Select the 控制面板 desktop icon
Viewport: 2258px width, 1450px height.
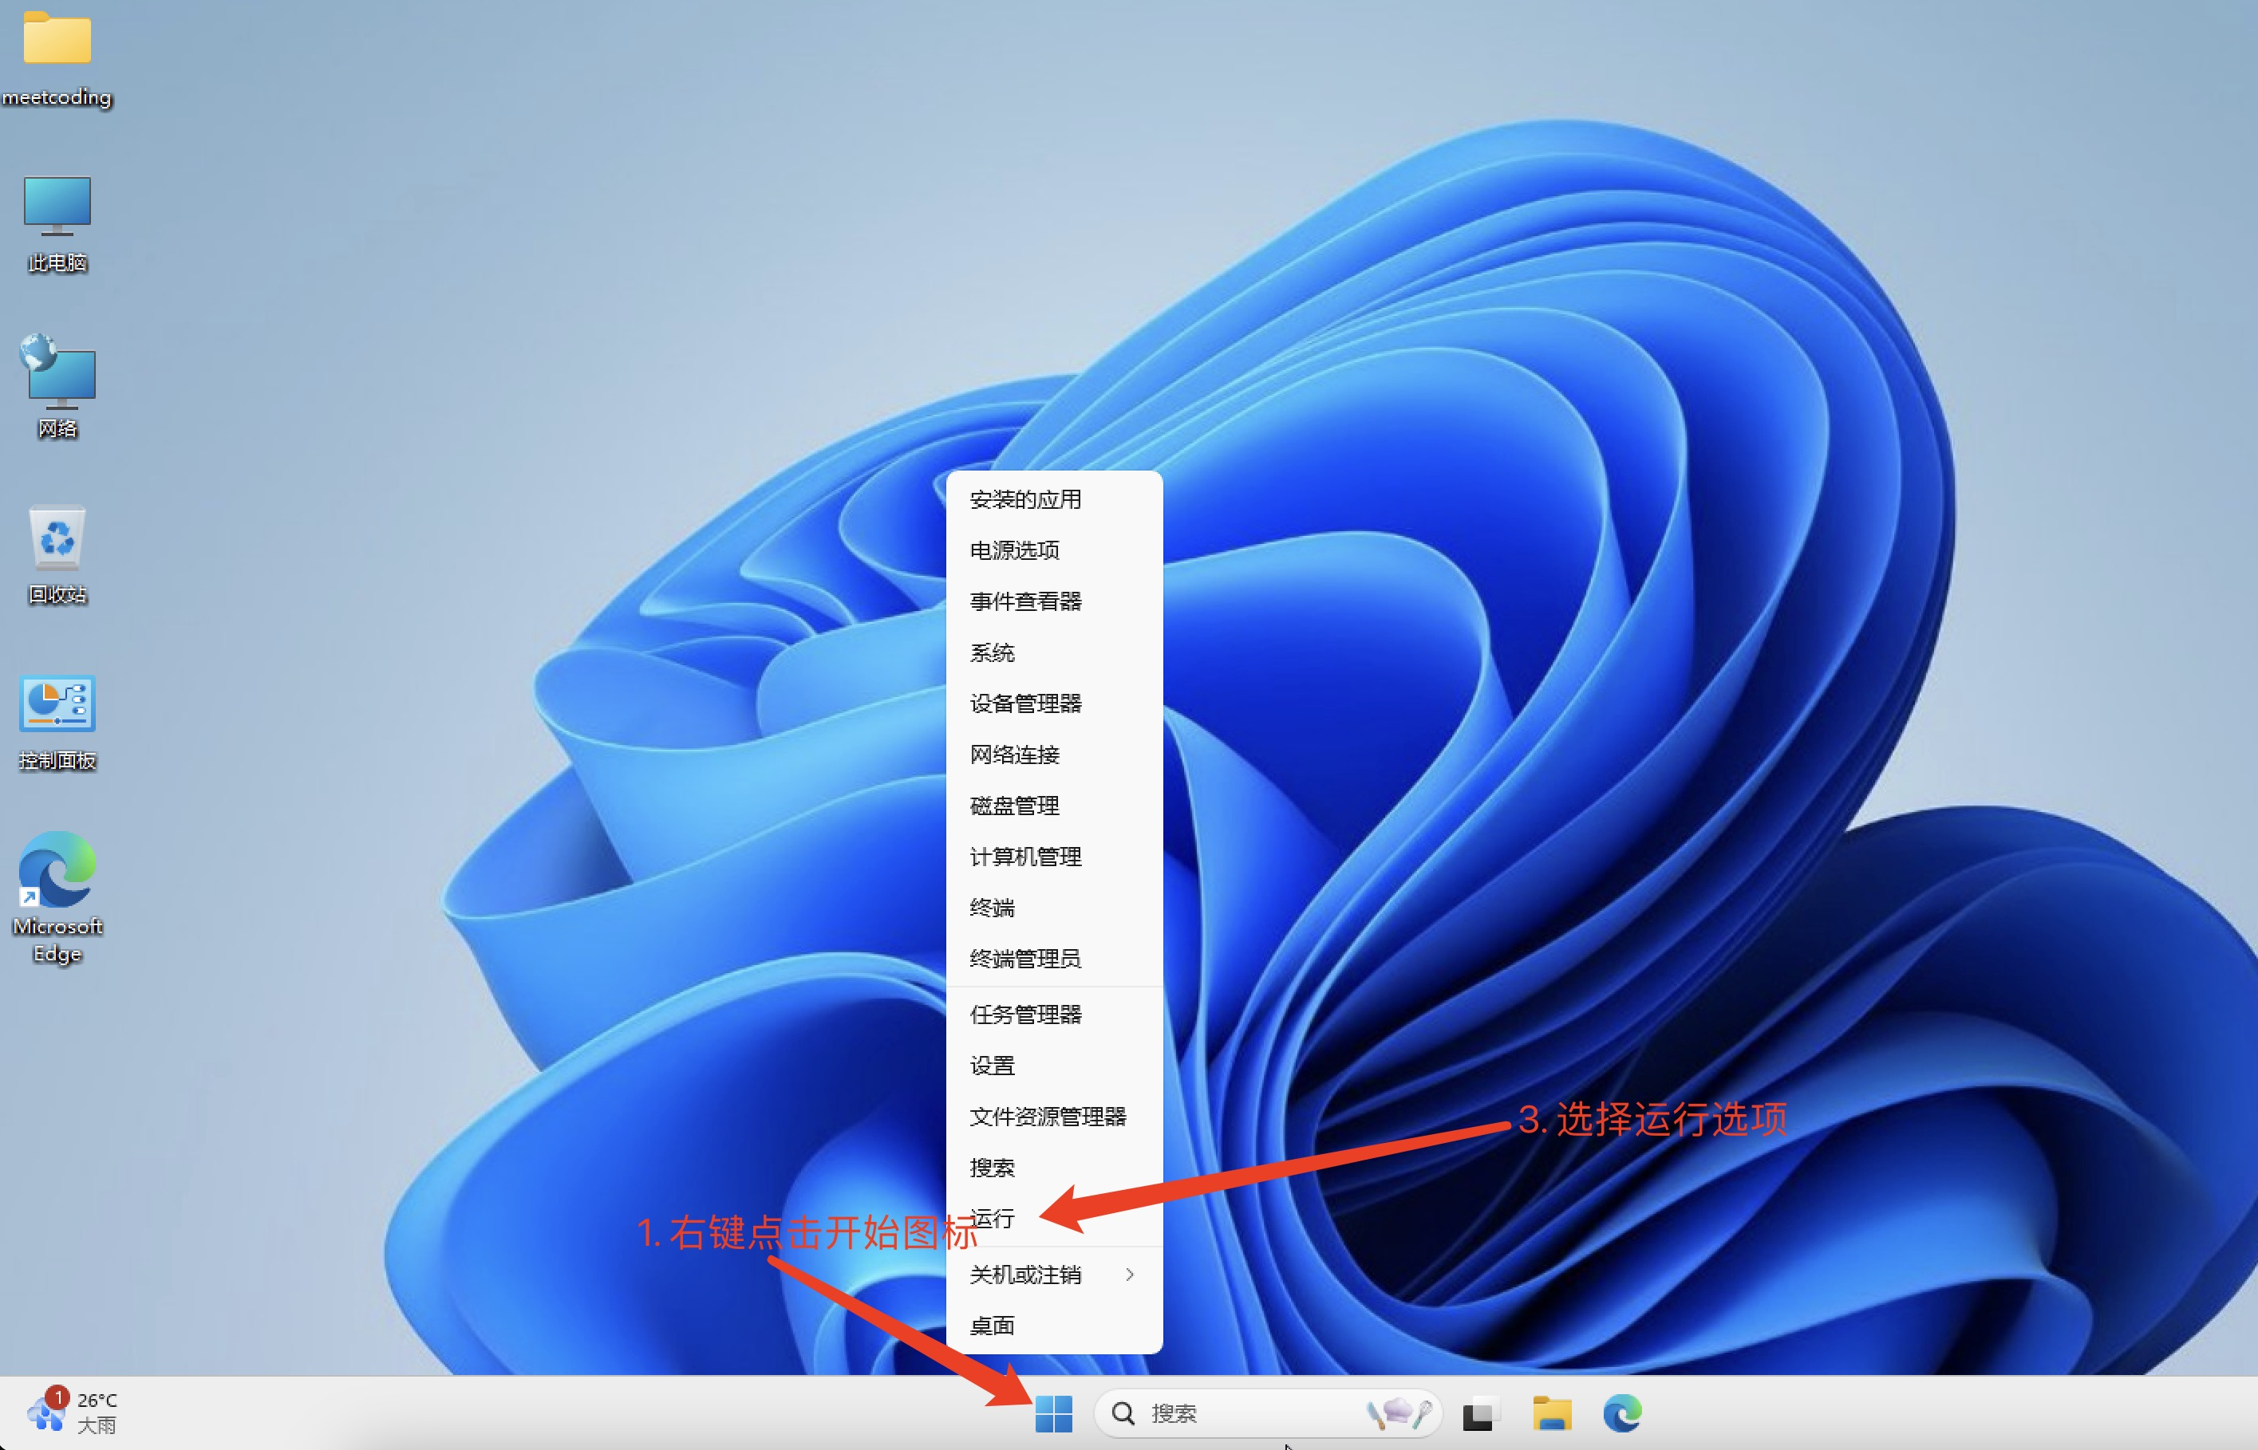pos(57,704)
